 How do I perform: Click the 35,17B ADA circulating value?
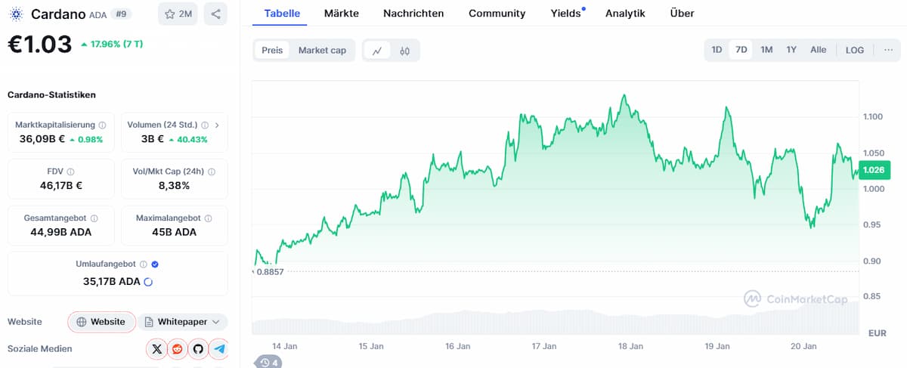pos(111,281)
